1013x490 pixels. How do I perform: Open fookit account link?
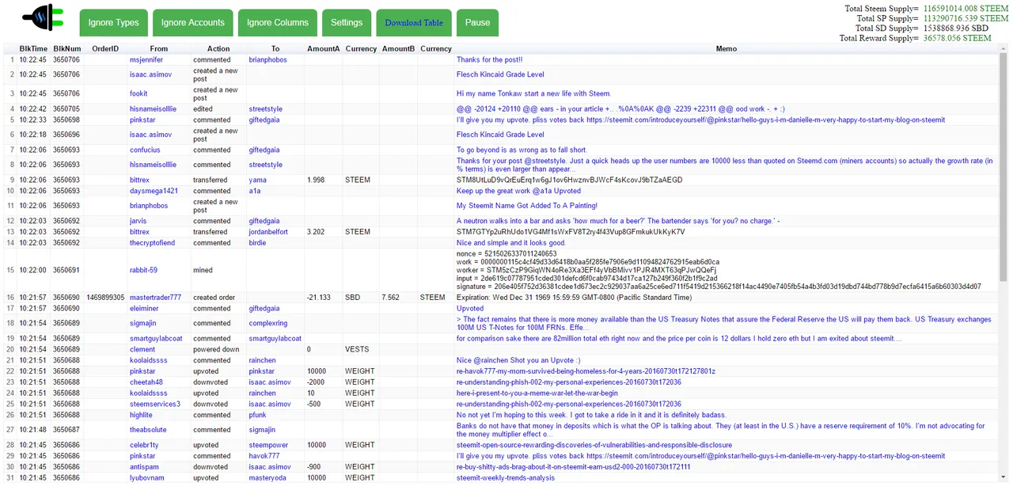(x=138, y=94)
